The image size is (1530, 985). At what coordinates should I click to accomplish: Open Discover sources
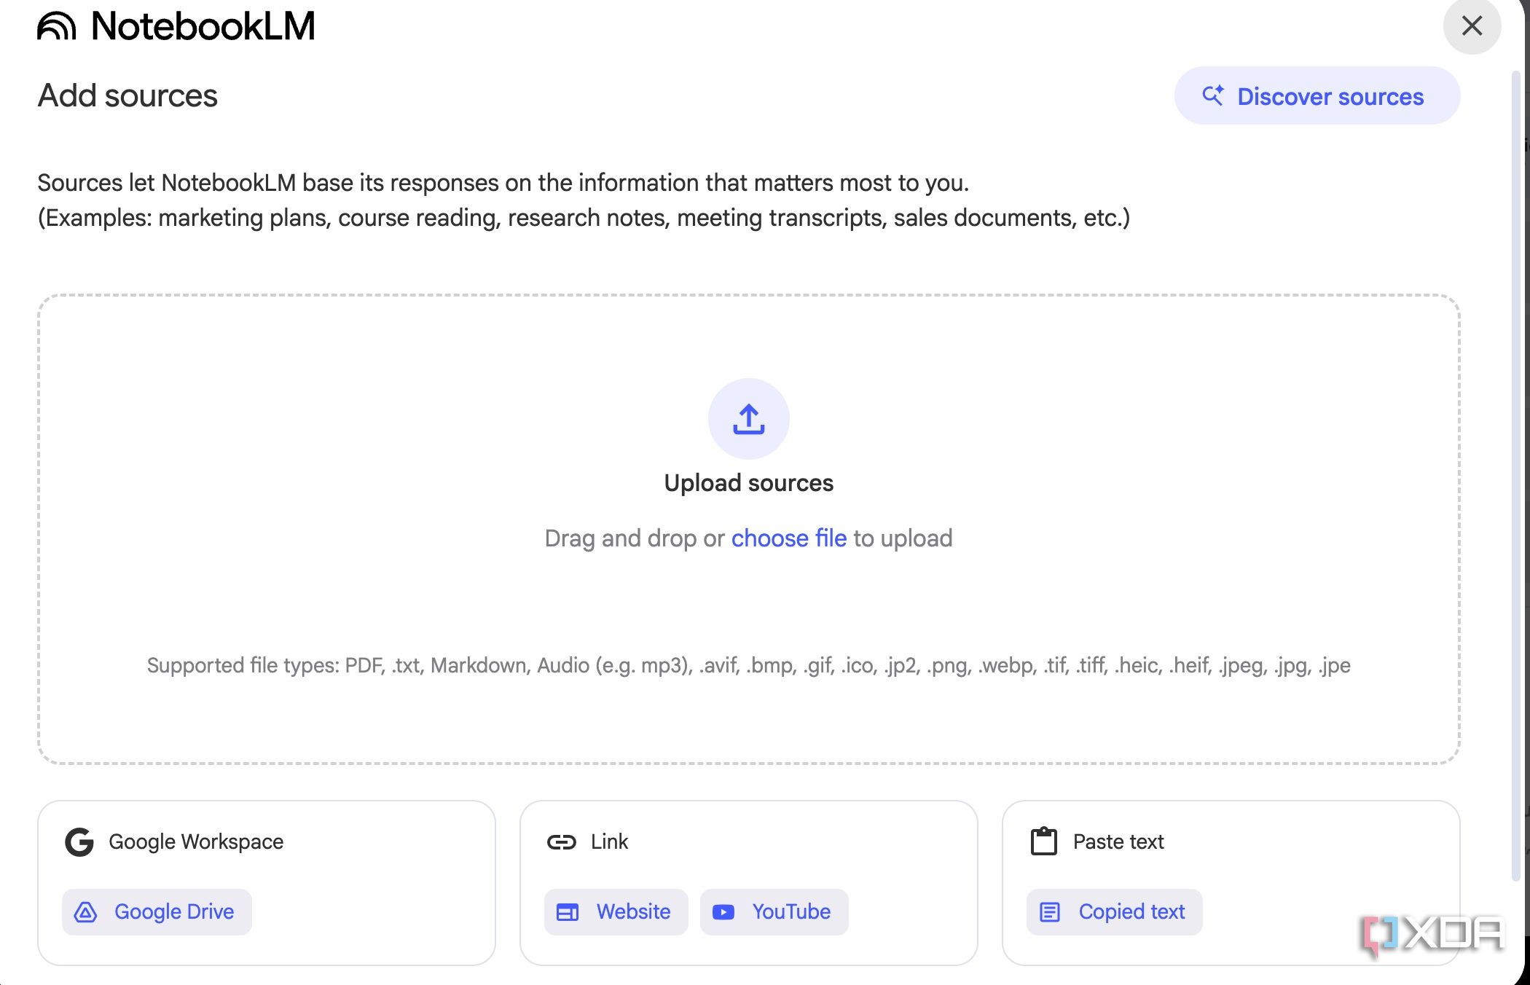[x=1317, y=96]
